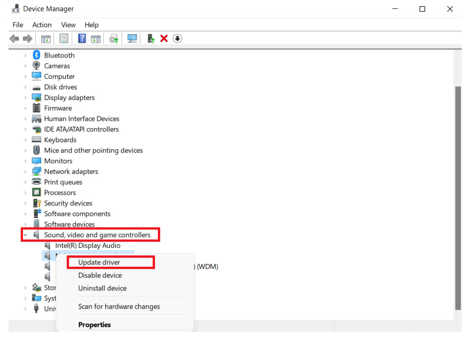This screenshot has height=339, width=466.
Task: Select Human Interface Devices row
Action: click(x=82, y=119)
